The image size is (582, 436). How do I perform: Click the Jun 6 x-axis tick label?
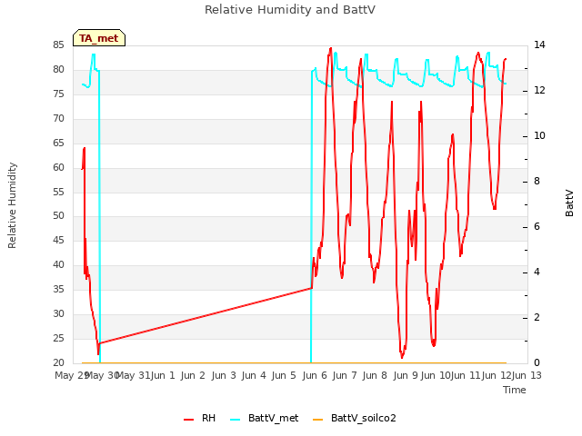(315, 375)
